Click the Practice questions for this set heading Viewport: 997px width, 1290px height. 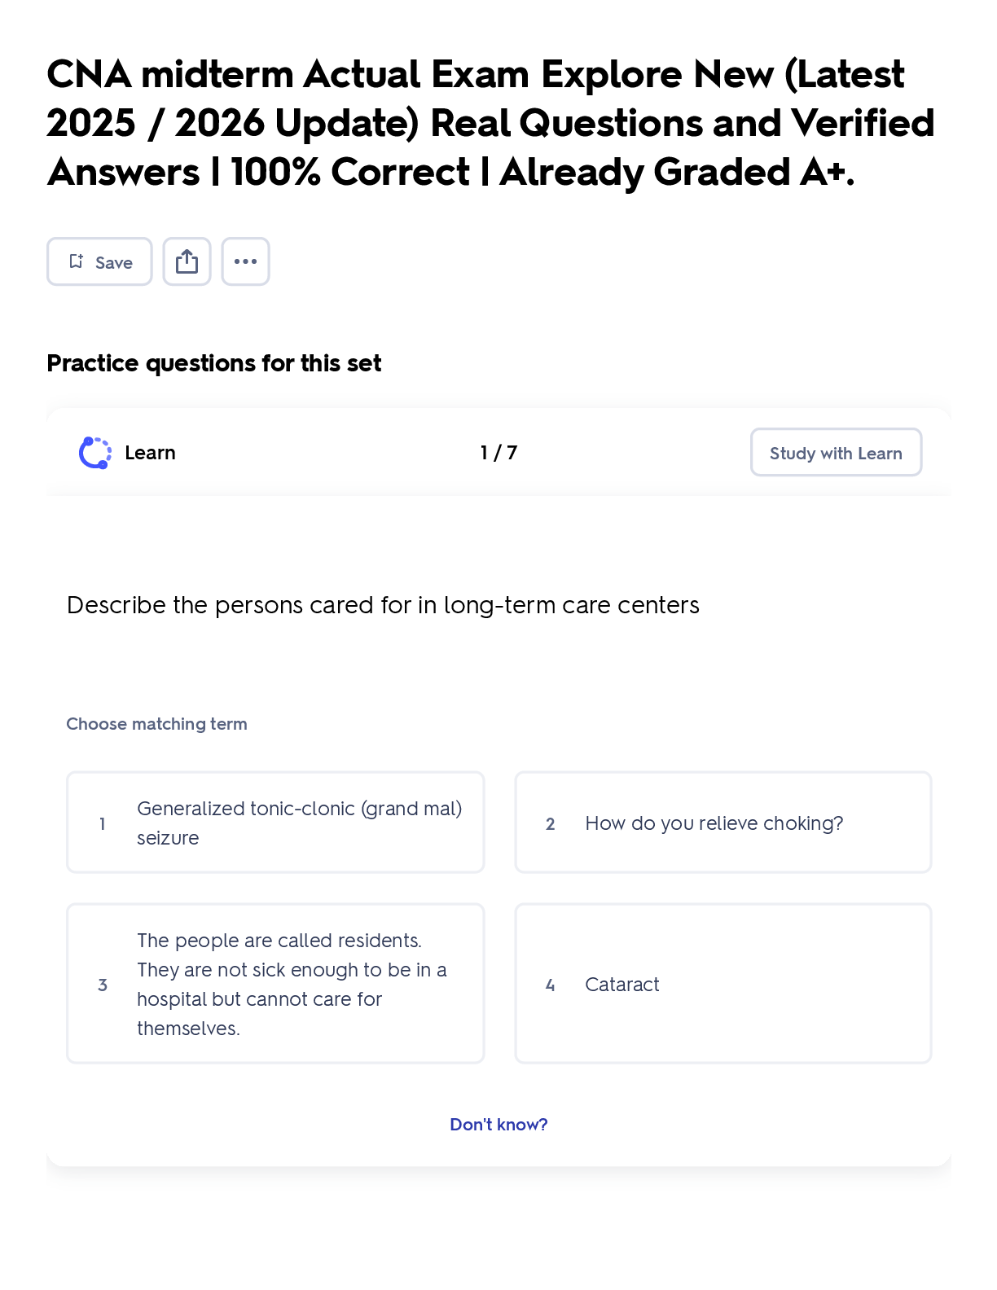213,363
